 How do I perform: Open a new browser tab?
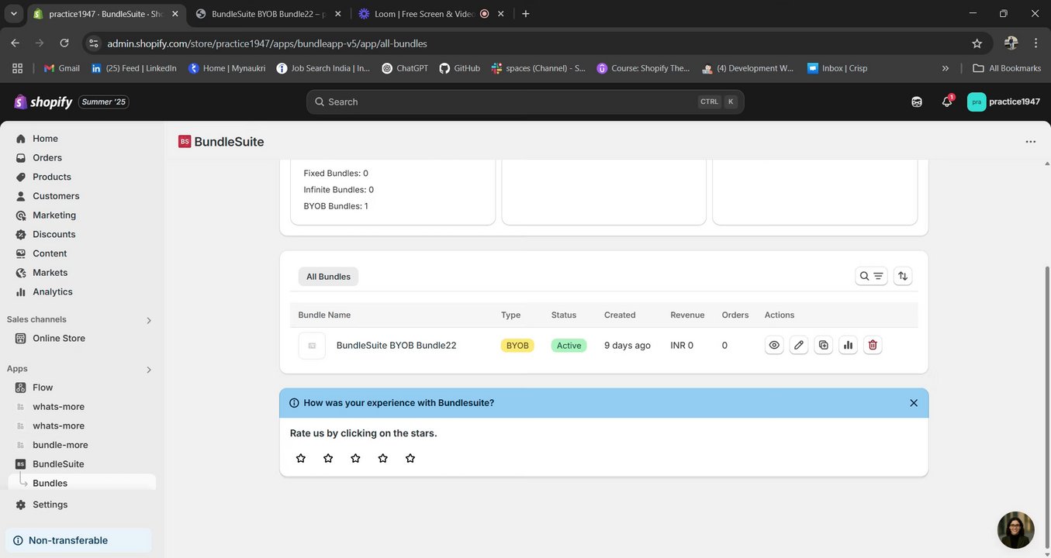526,14
